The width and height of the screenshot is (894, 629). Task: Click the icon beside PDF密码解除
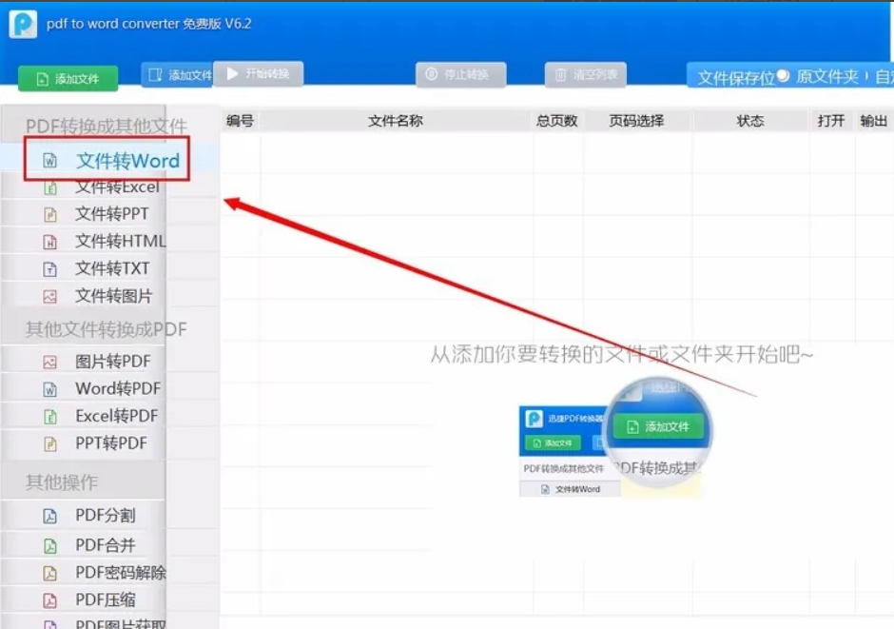coord(50,573)
